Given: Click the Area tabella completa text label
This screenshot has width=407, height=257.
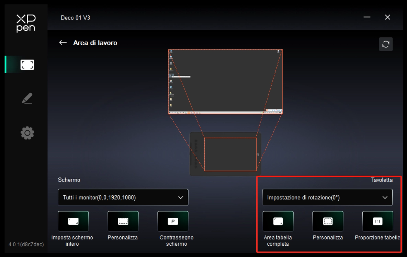Looking at the screenshot, I should coord(278,241).
